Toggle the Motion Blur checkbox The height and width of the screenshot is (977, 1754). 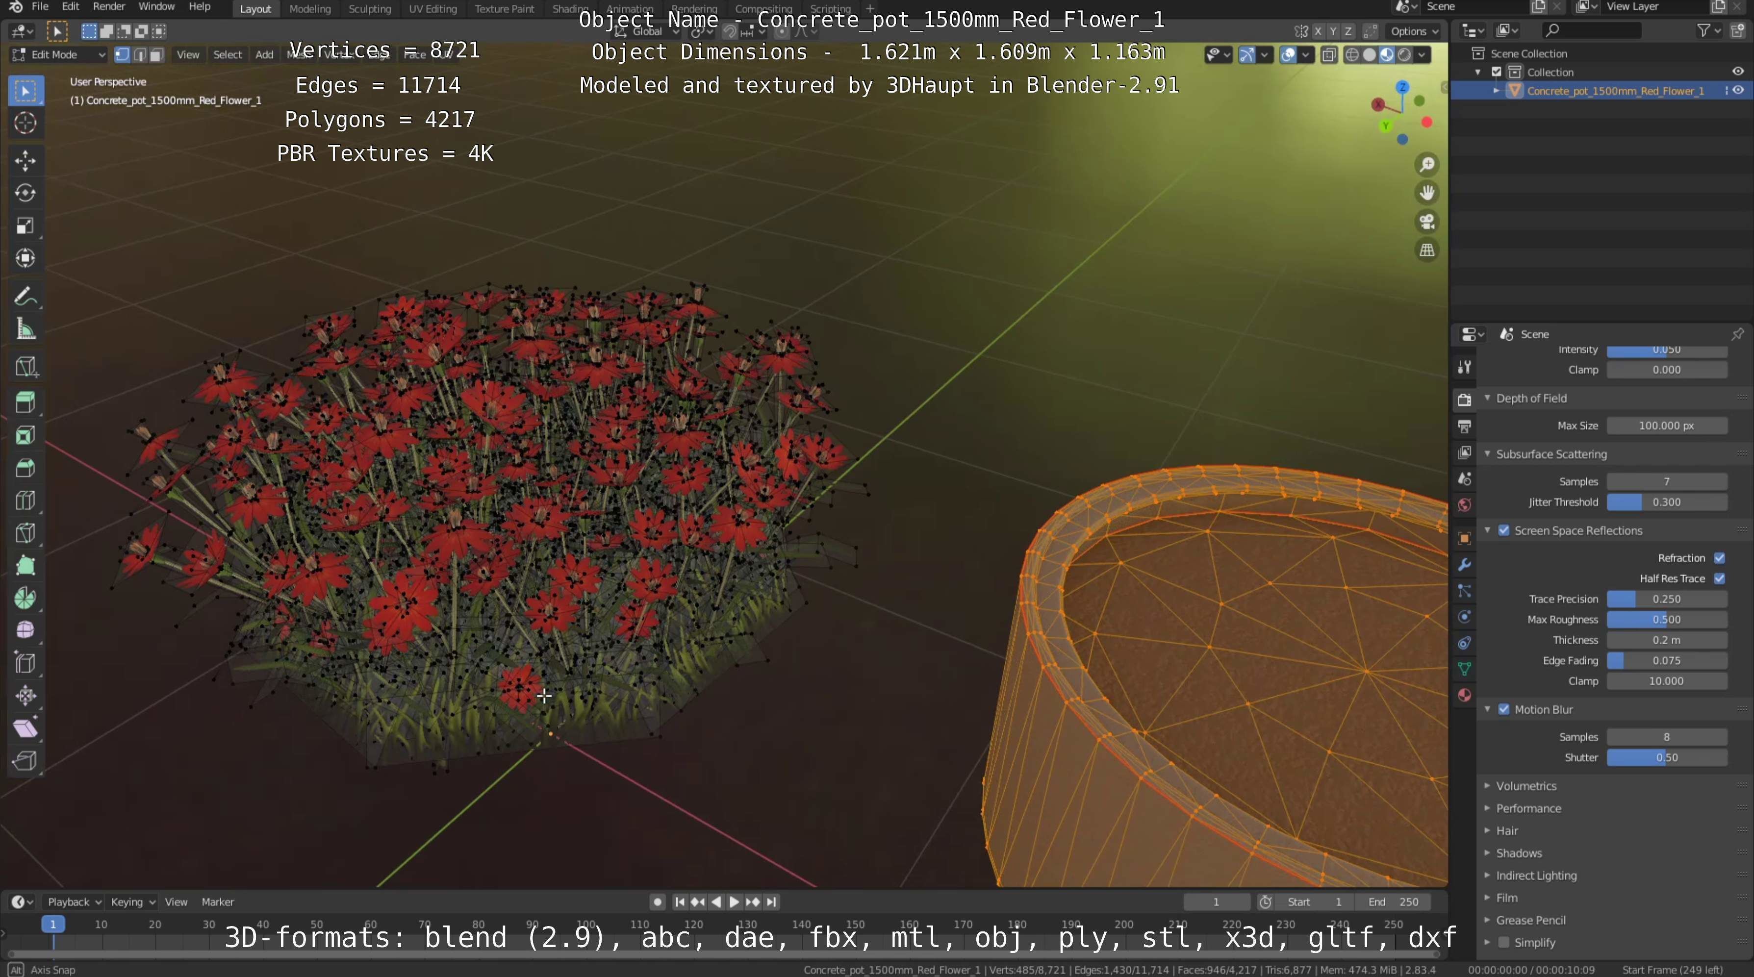click(1504, 709)
